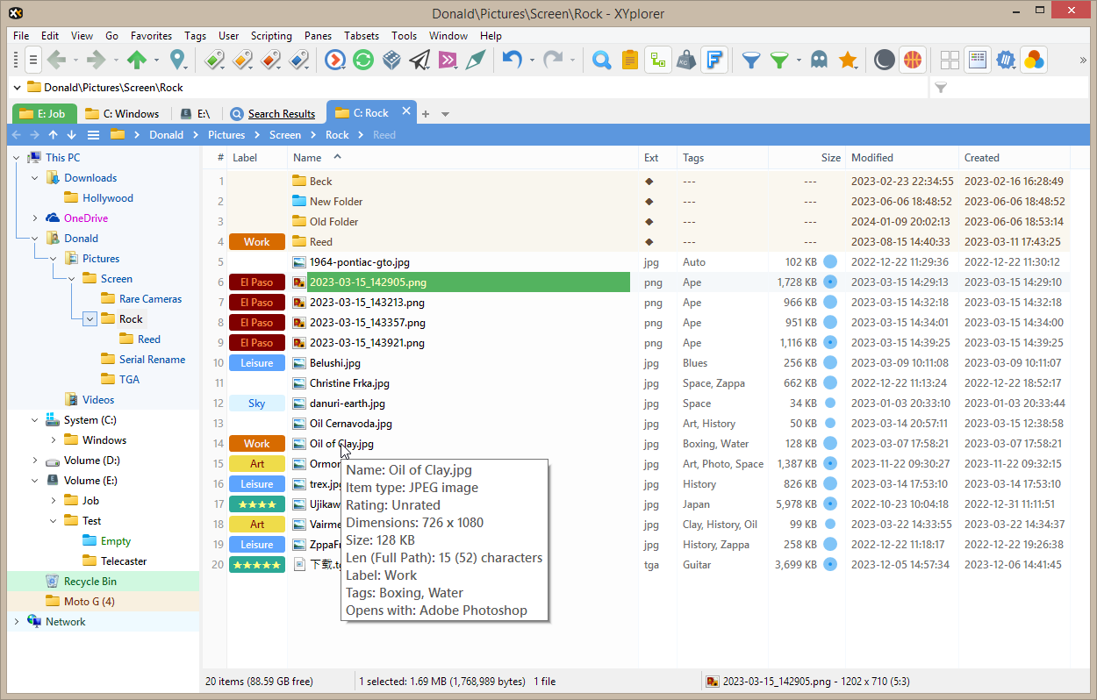Image resolution: width=1097 pixels, height=700 pixels.
Task: Click the green Up arrow toolbar button
Action: 137,60
